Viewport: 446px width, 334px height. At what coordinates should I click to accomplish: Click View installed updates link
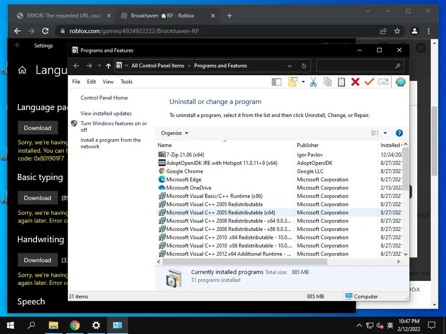point(106,114)
